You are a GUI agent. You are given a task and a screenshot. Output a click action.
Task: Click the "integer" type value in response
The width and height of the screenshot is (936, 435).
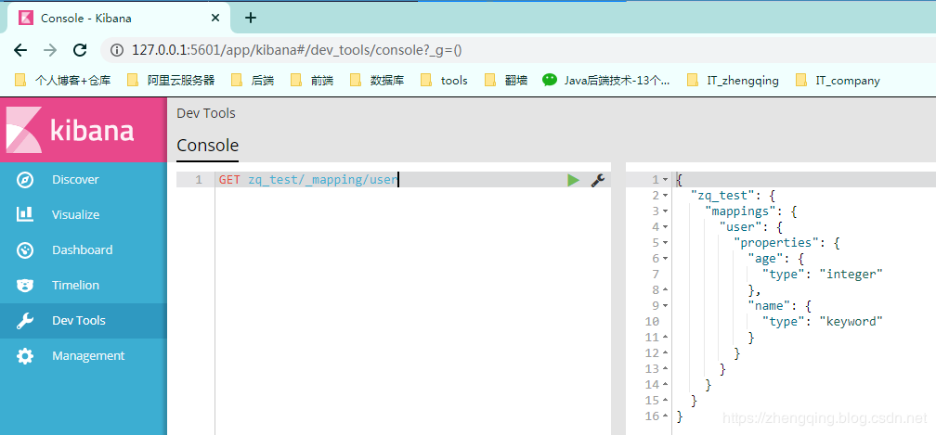point(851,275)
